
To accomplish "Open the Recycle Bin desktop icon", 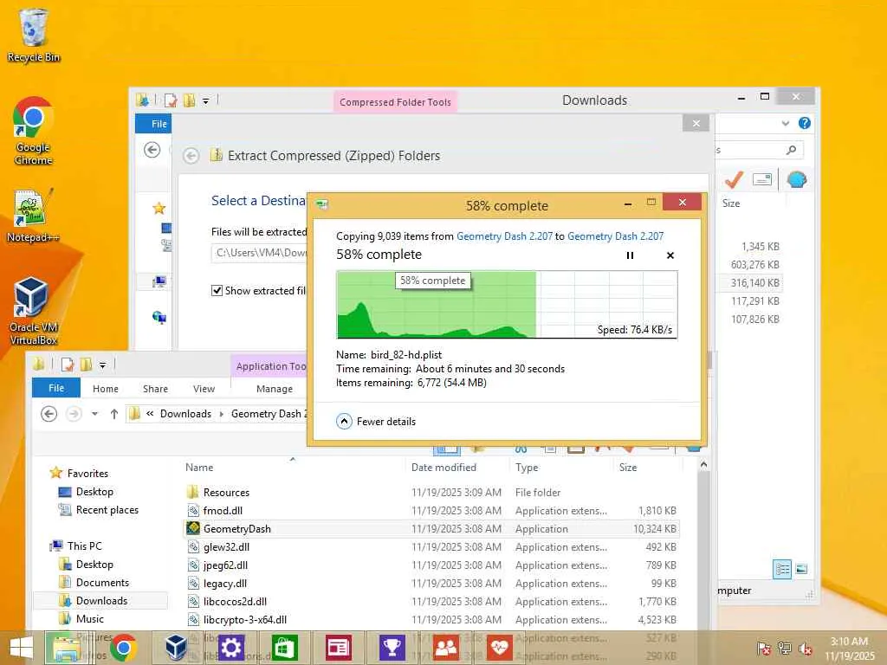I will coord(34,35).
